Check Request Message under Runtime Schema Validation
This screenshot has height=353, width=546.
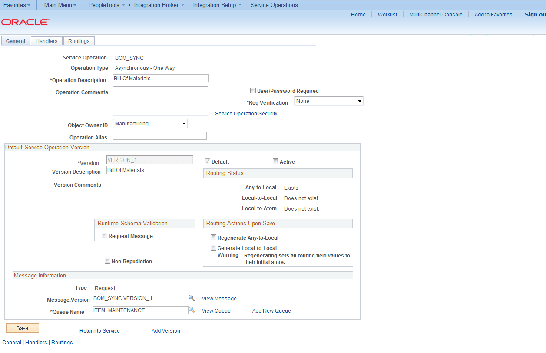point(104,235)
